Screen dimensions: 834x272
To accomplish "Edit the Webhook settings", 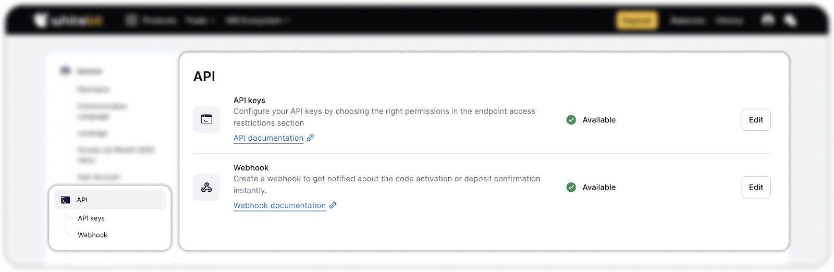I will [x=756, y=188].
